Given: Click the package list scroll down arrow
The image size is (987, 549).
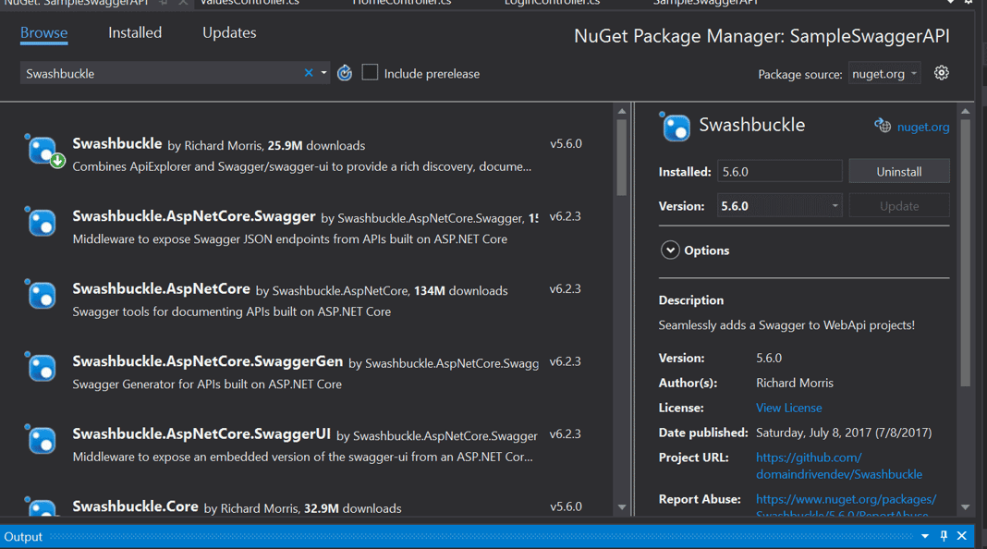Looking at the screenshot, I should pos(622,506).
